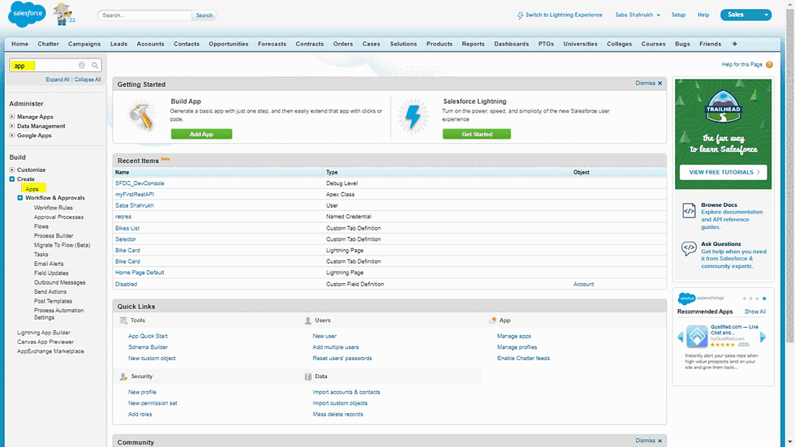Expand the Manage Apps tree node
Screen dimensions: 795x447
[x=11, y=117]
